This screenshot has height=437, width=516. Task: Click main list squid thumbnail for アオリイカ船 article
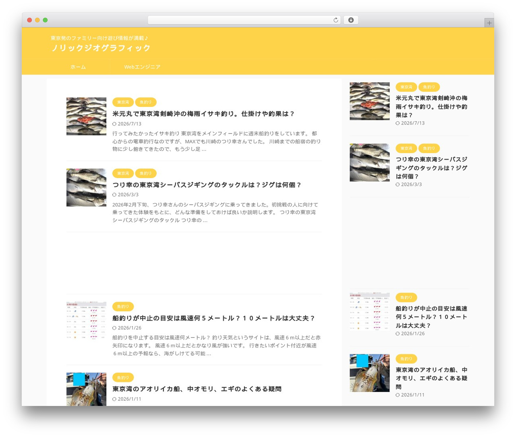[x=86, y=389]
